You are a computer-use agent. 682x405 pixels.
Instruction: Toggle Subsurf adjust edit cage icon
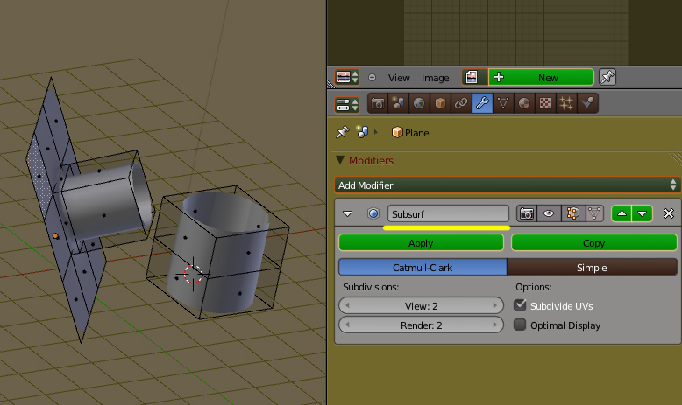click(593, 213)
